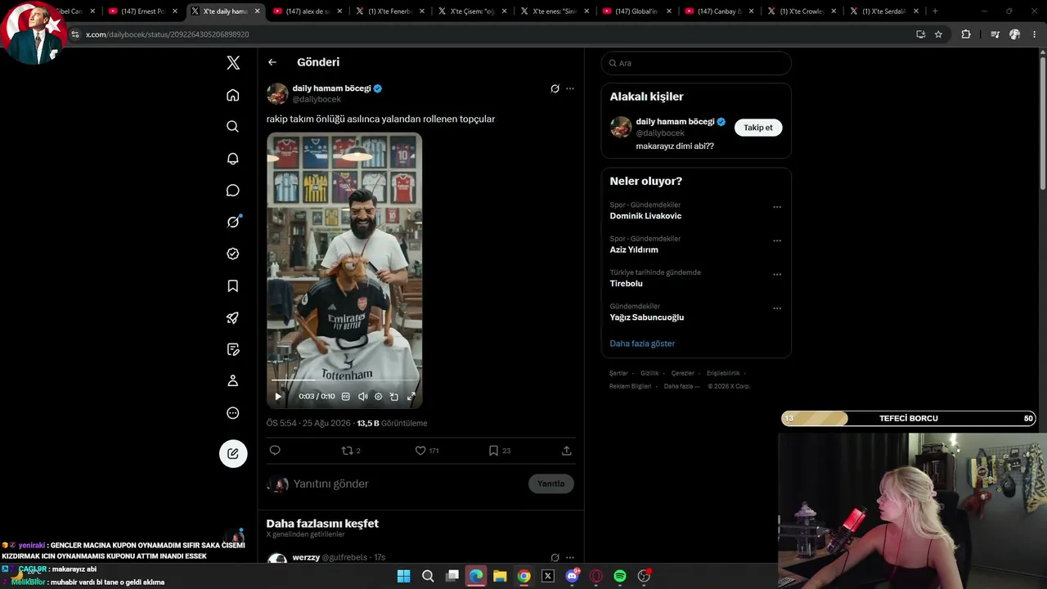The width and height of the screenshot is (1047, 589).
Task: Open the Aziz Yıldırım trend
Action: pyautogui.click(x=634, y=250)
